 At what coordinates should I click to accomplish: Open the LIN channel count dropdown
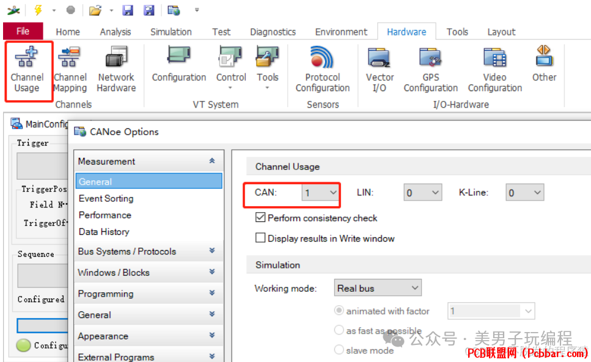[x=422, y=193]
